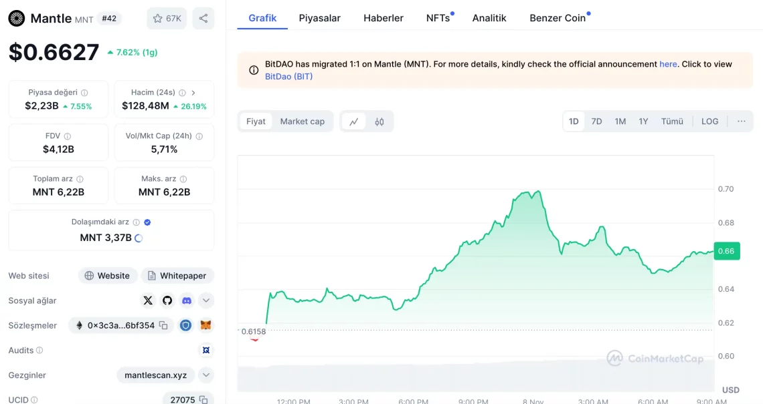Image resolution: width=763 pixels, height=404 pixels.
Task: Click the verified badge on Dolaşımdaki arz
Action: click(x=147, y=222)
